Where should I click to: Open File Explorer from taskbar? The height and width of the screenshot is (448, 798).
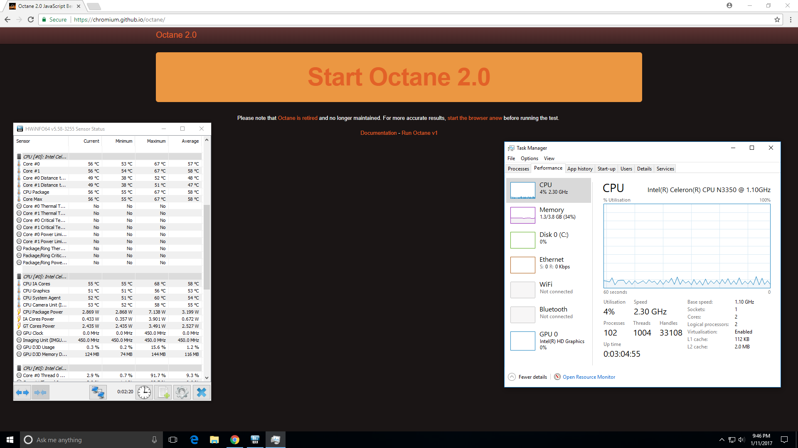point(214,440)
